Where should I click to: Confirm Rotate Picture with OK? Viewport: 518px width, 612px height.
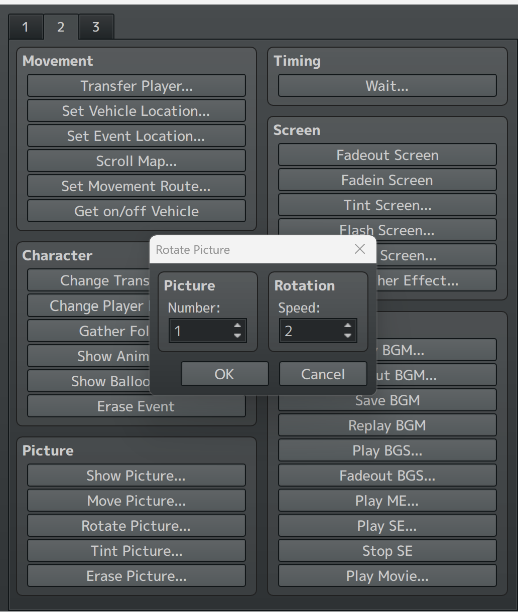(x=224, y=374)
